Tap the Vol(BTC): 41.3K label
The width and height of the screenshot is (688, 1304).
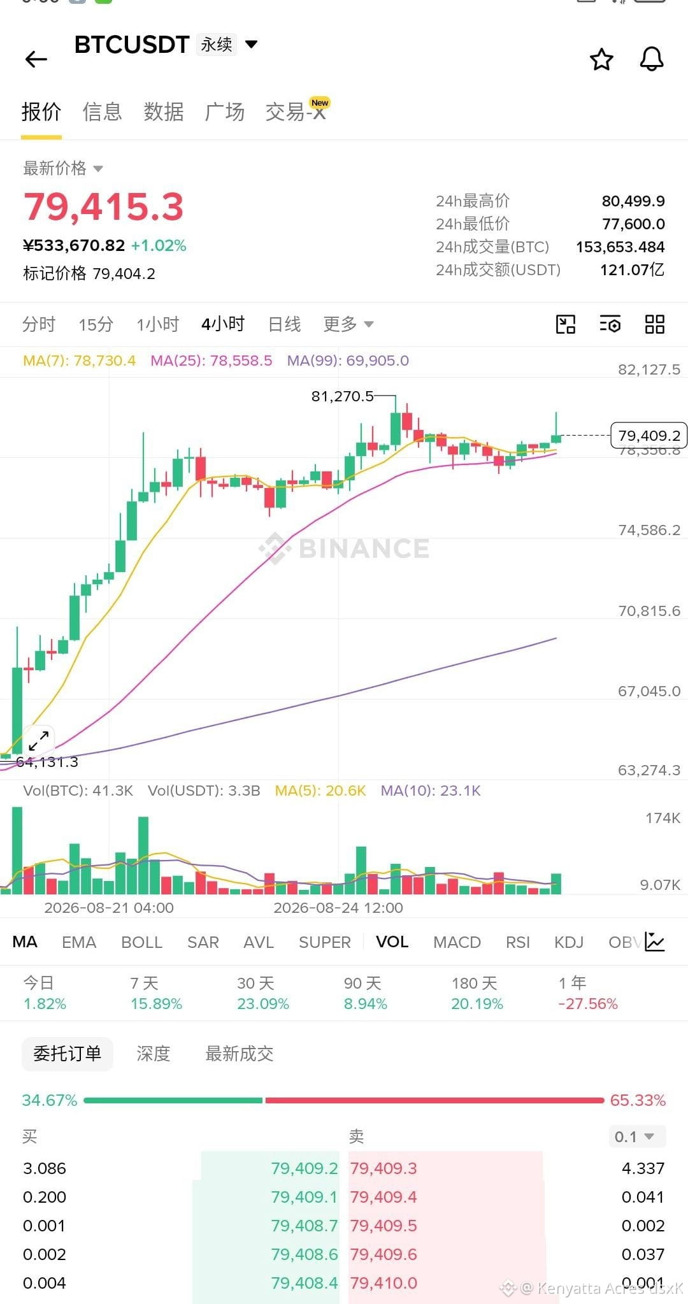(78, 791)
